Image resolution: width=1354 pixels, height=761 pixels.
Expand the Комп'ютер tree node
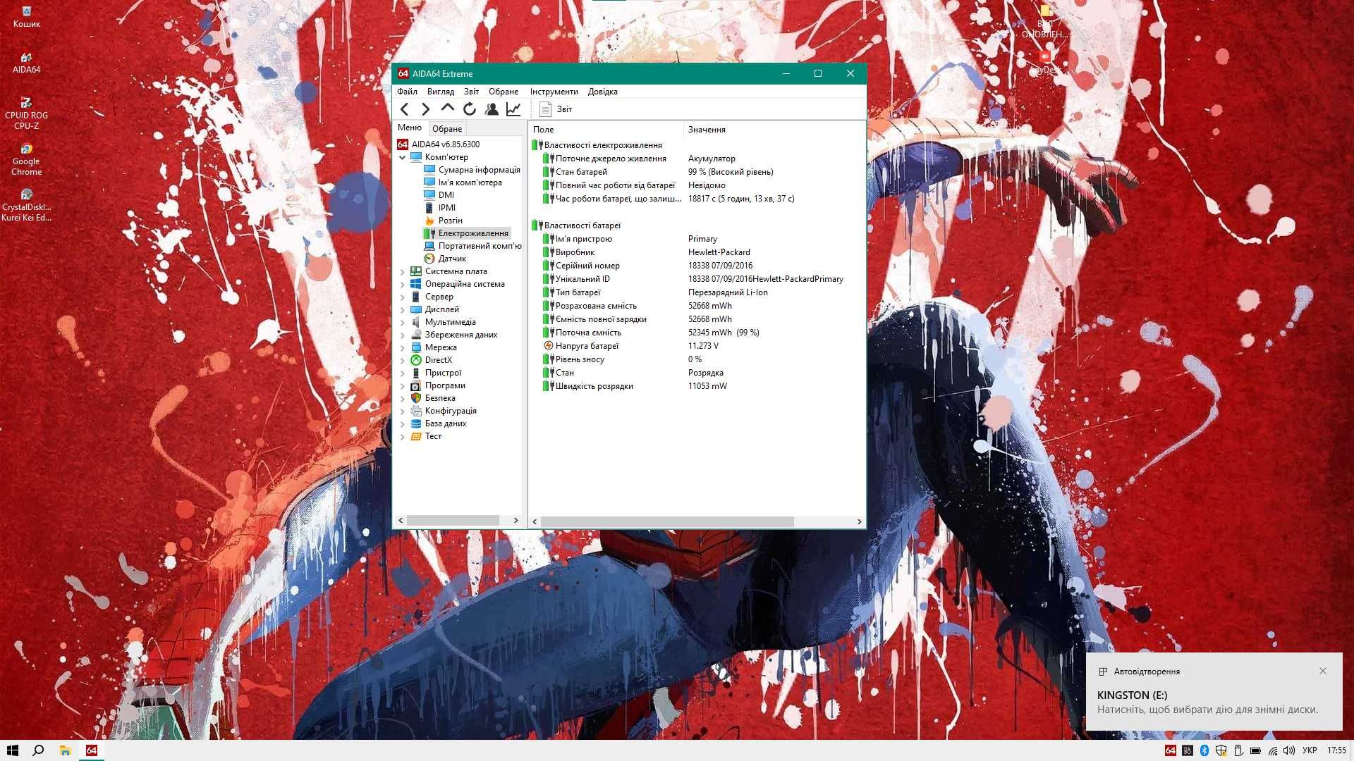(x=405, y=156)
